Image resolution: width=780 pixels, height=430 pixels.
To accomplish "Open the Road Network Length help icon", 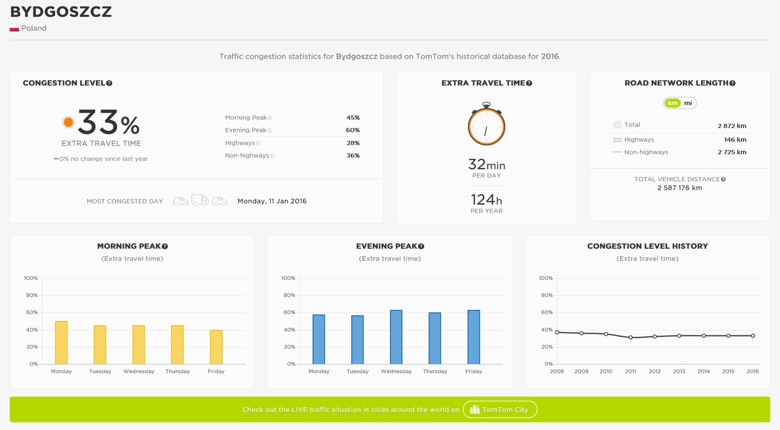I will tap(732, 83).
